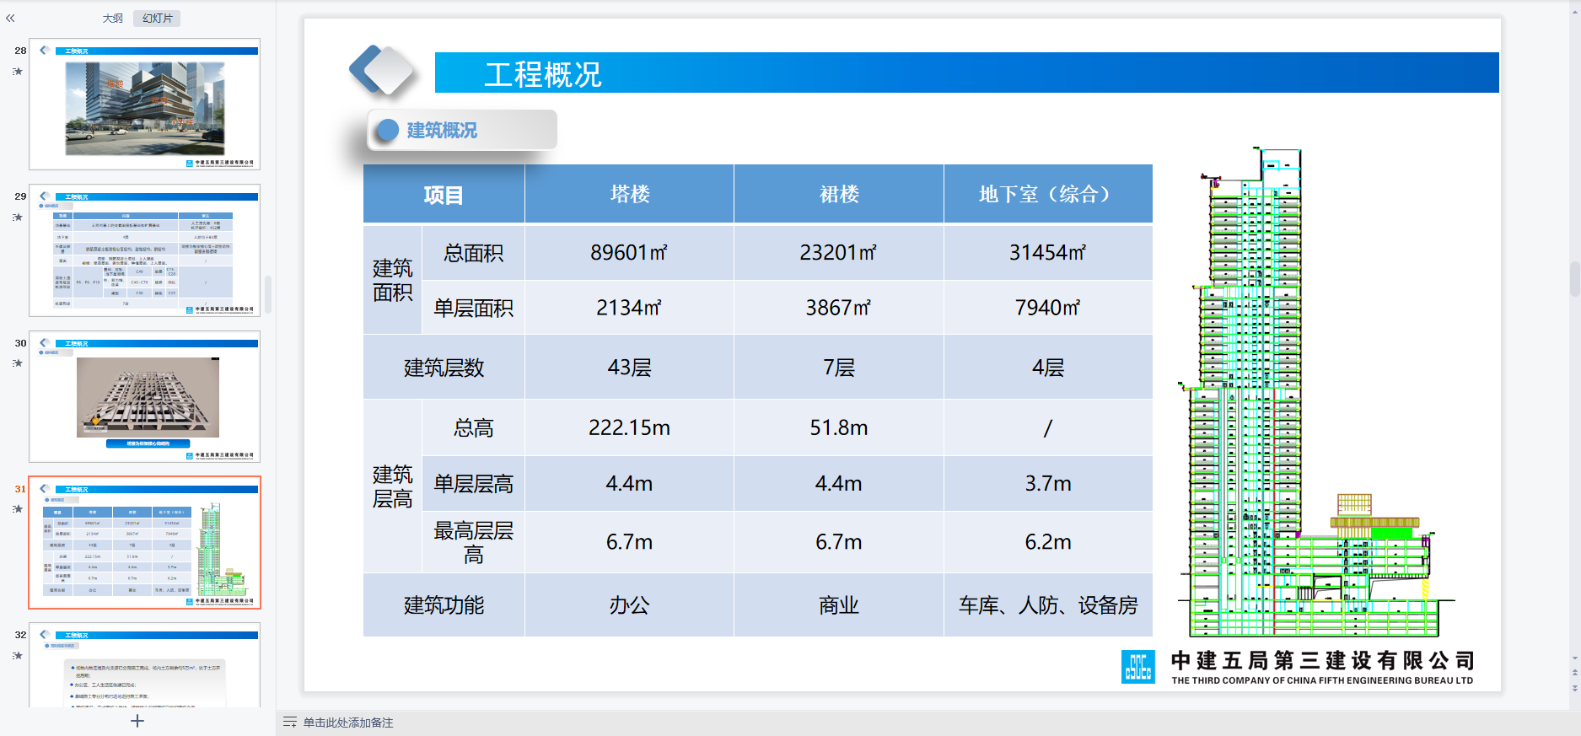
Task: Select the 工程概况 title banner on slide
Action: 966,73
